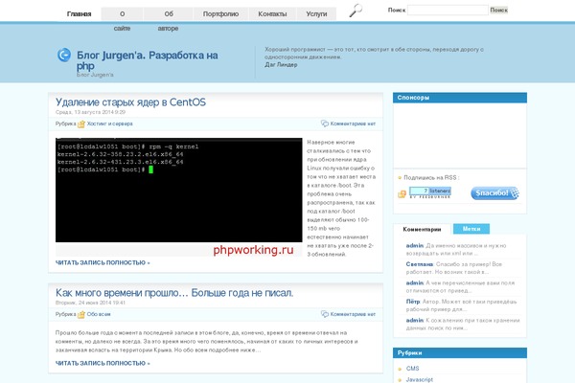575x383 pixels.
Task: Open the blog title Блог Jurgen'а link
Action: click(147, 60)
